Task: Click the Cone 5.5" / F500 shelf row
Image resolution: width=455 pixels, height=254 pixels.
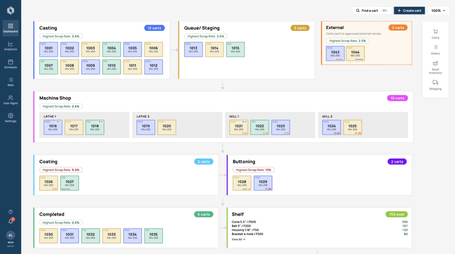Action: coord(320,222)
